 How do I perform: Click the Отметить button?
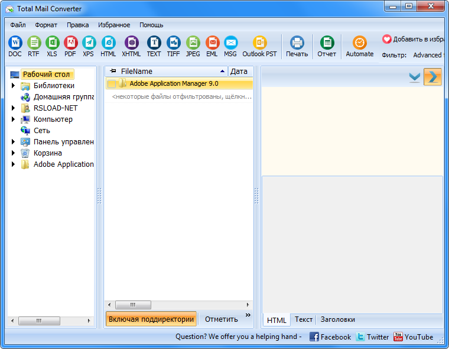221,319
